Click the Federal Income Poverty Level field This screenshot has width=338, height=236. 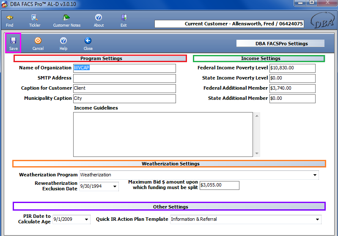(292, 68)
